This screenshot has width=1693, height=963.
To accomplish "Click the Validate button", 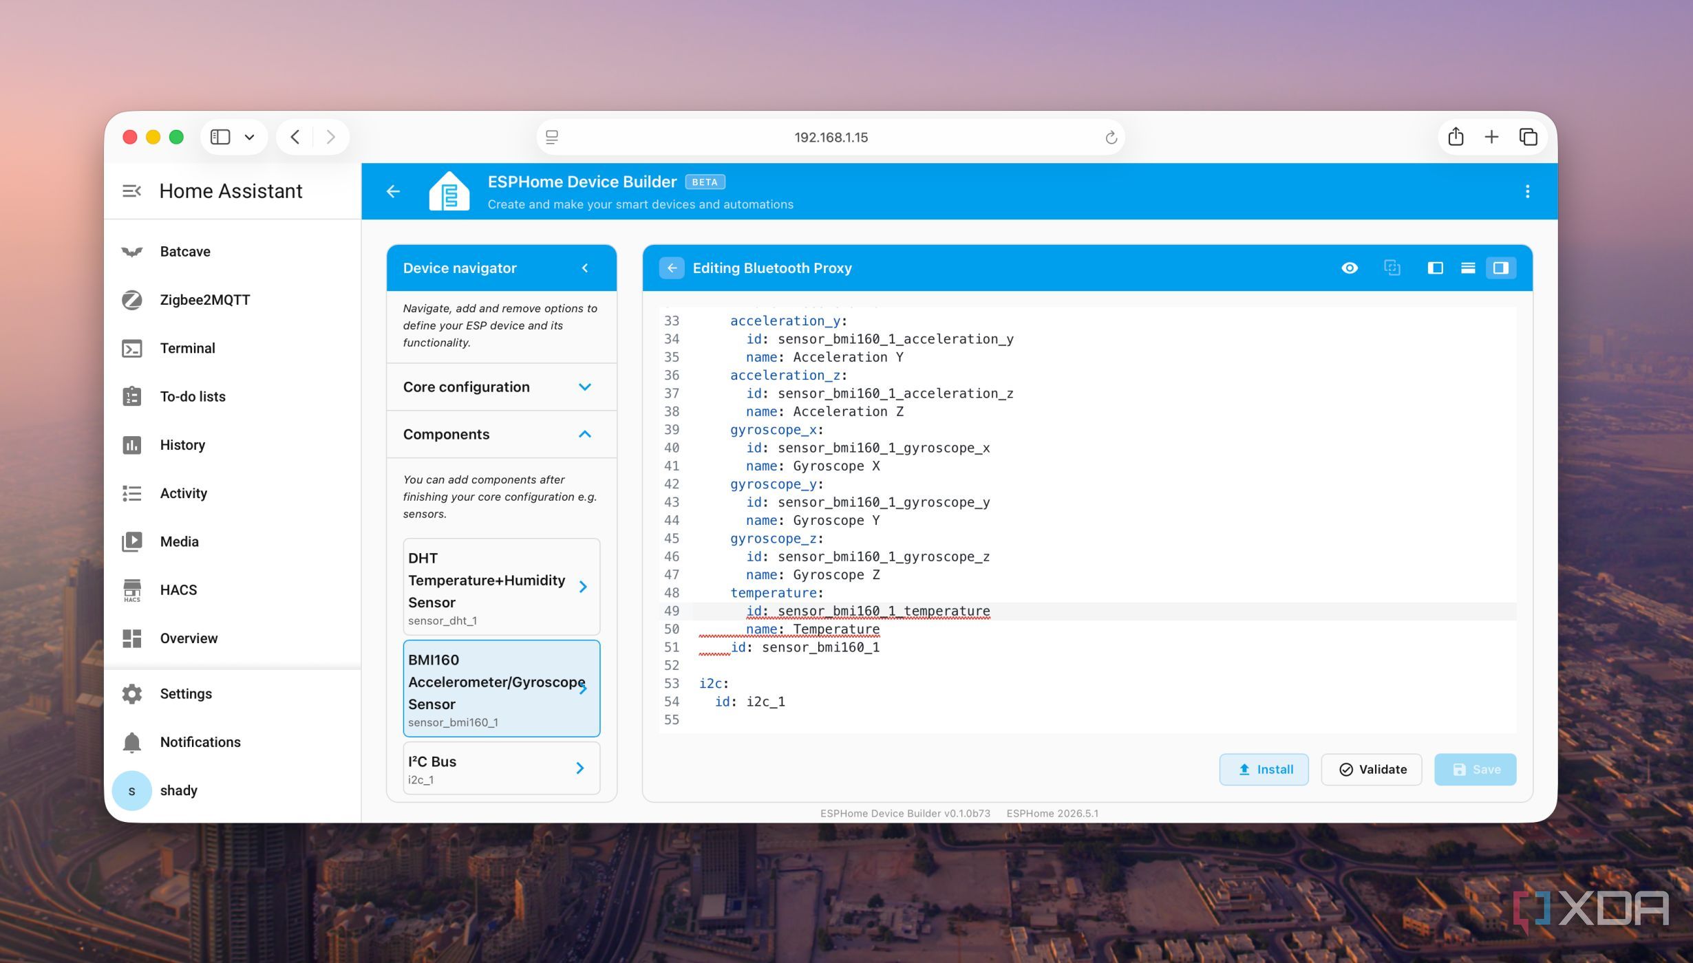I will pyautogui.click(x=1372, y=770).
